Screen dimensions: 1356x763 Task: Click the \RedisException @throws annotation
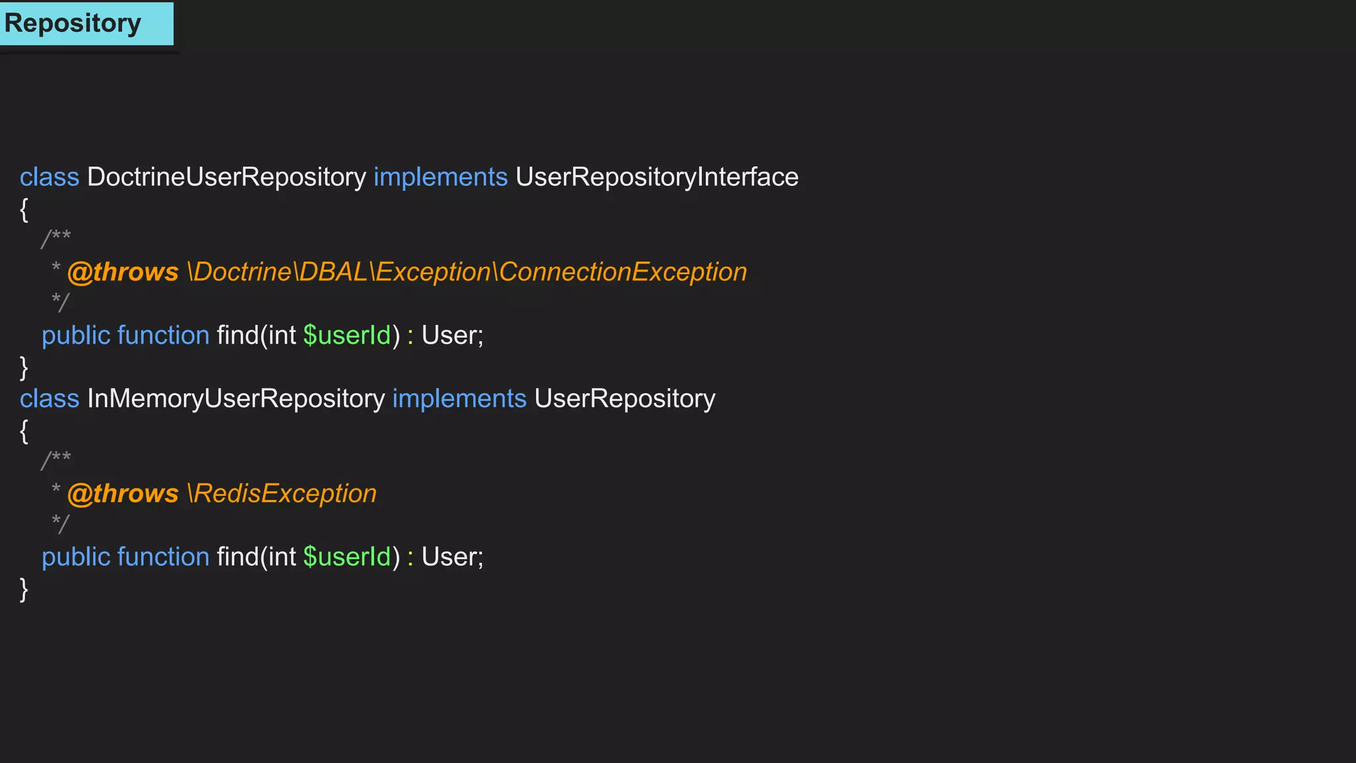(x=222, y=493)
